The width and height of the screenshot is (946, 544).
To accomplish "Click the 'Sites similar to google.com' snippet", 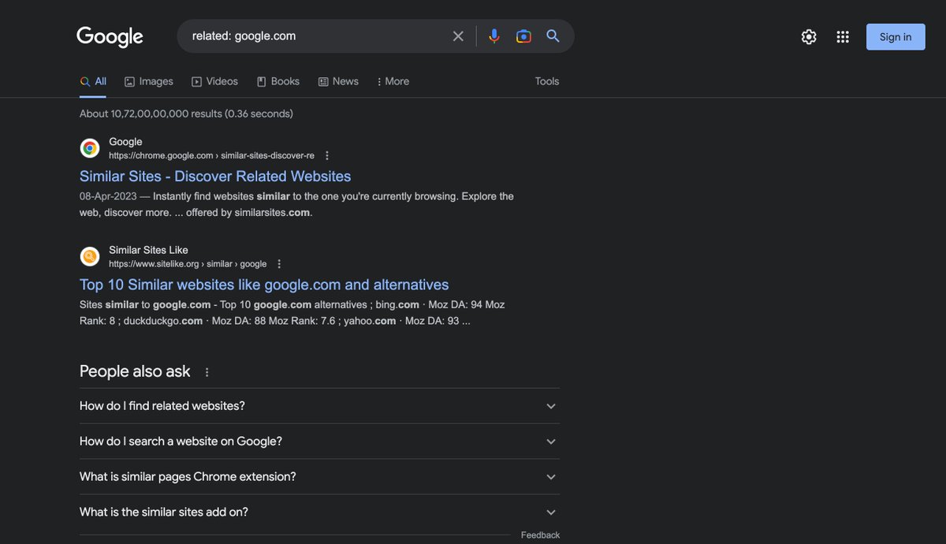I will click(292, 312).
